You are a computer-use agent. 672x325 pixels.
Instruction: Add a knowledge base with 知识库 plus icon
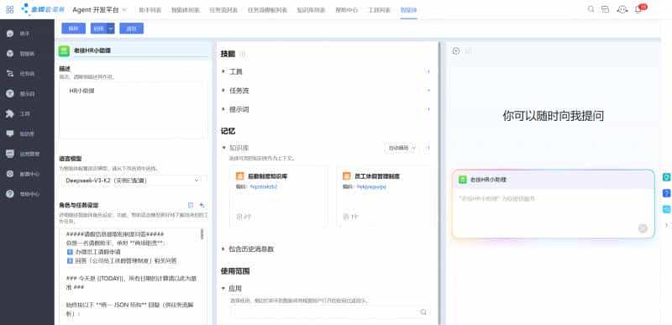click(x=428, y=147)
